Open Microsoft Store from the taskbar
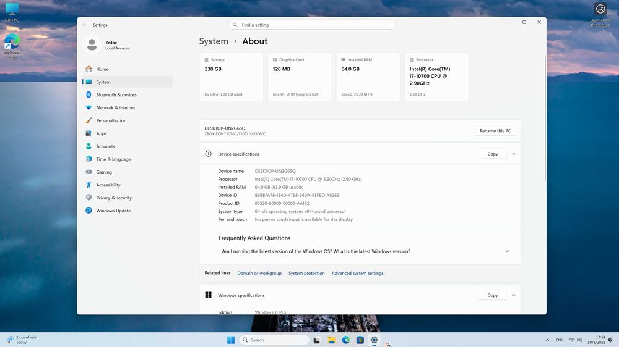This screenshot has width=619, height=347. point(360,340)
